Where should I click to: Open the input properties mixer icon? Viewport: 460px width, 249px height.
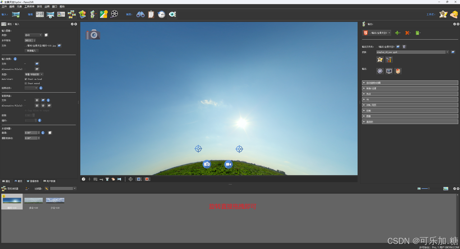click(40, 14)
